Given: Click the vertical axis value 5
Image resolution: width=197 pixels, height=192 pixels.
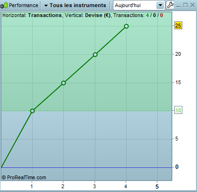Looking at the screenshot, I should [x=177, y=139].
